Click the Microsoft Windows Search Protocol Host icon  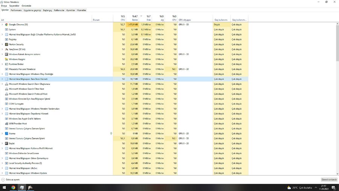(x=6, y=94)
